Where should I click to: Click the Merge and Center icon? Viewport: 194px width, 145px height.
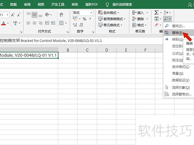(x=61, y=23)
